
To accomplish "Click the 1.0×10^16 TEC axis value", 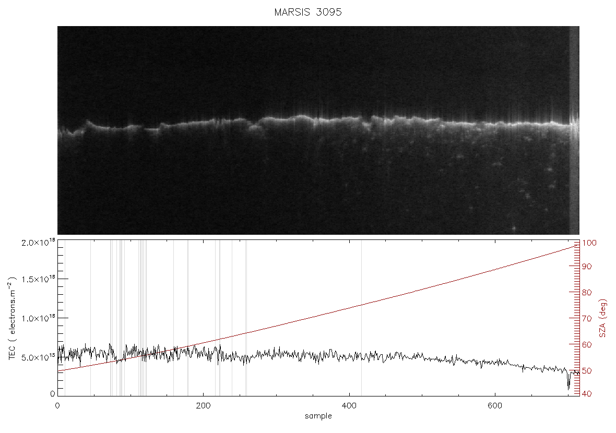I will pyautogui.click(x=38, y=318).
